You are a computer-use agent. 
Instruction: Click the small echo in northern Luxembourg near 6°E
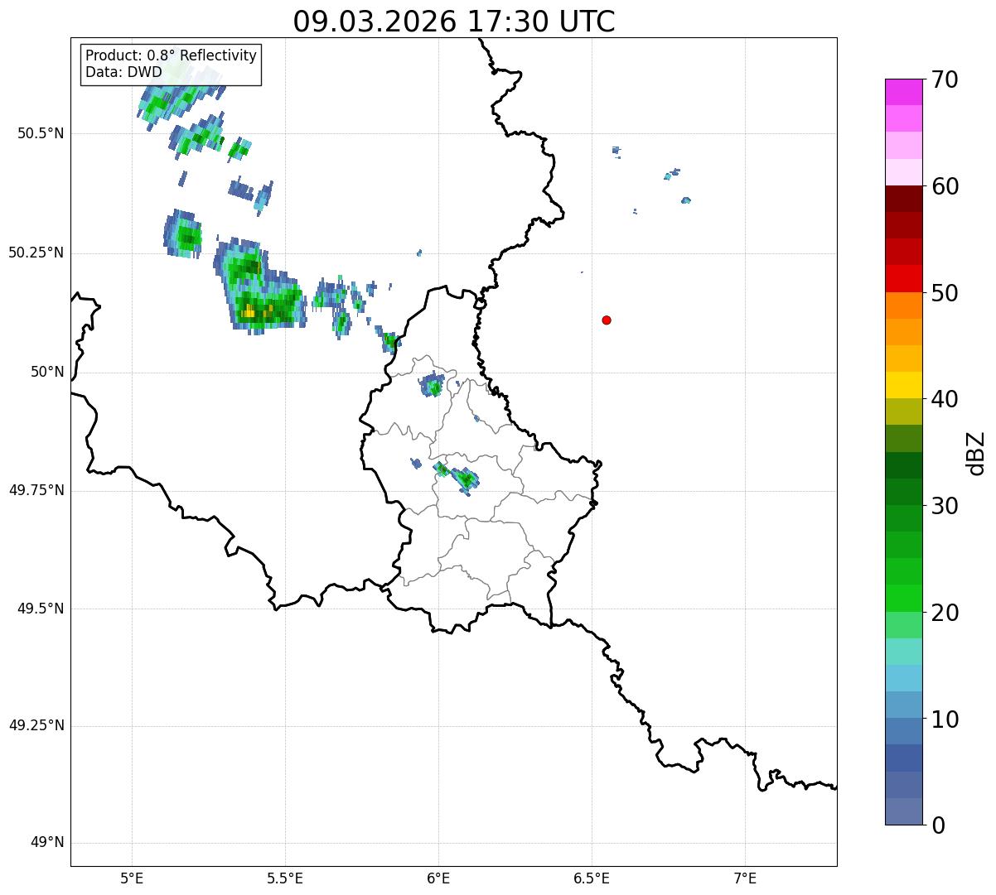433,385
